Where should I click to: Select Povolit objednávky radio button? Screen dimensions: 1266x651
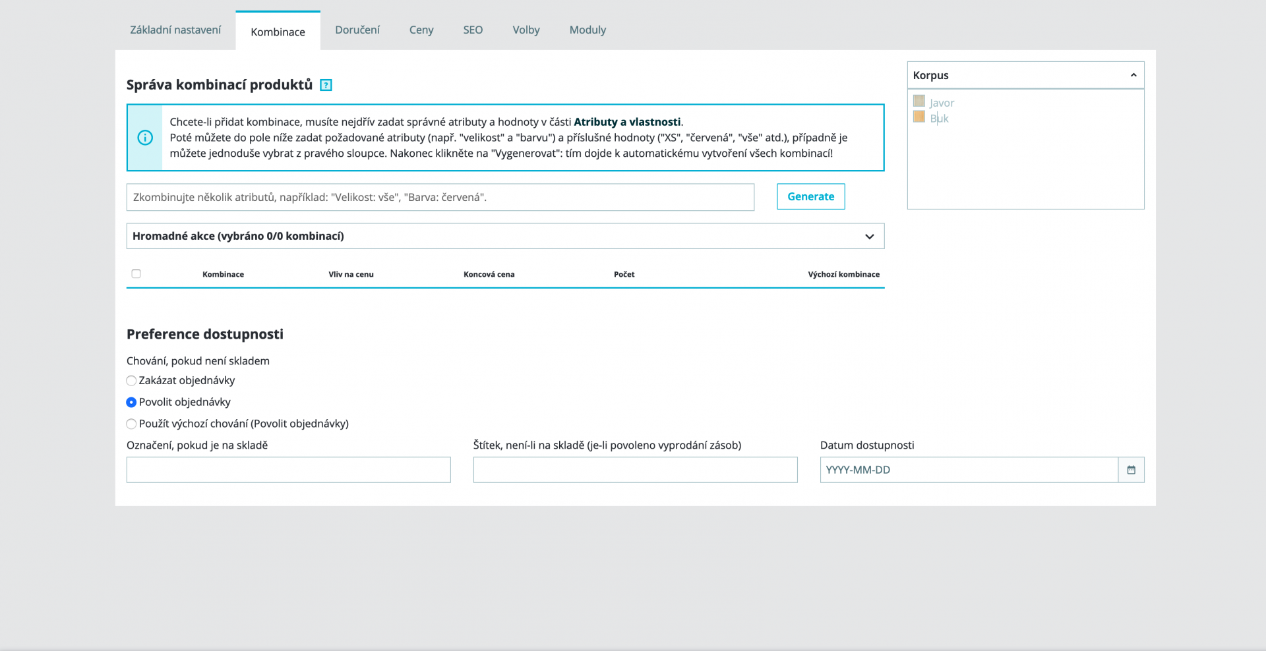[131, 402]
